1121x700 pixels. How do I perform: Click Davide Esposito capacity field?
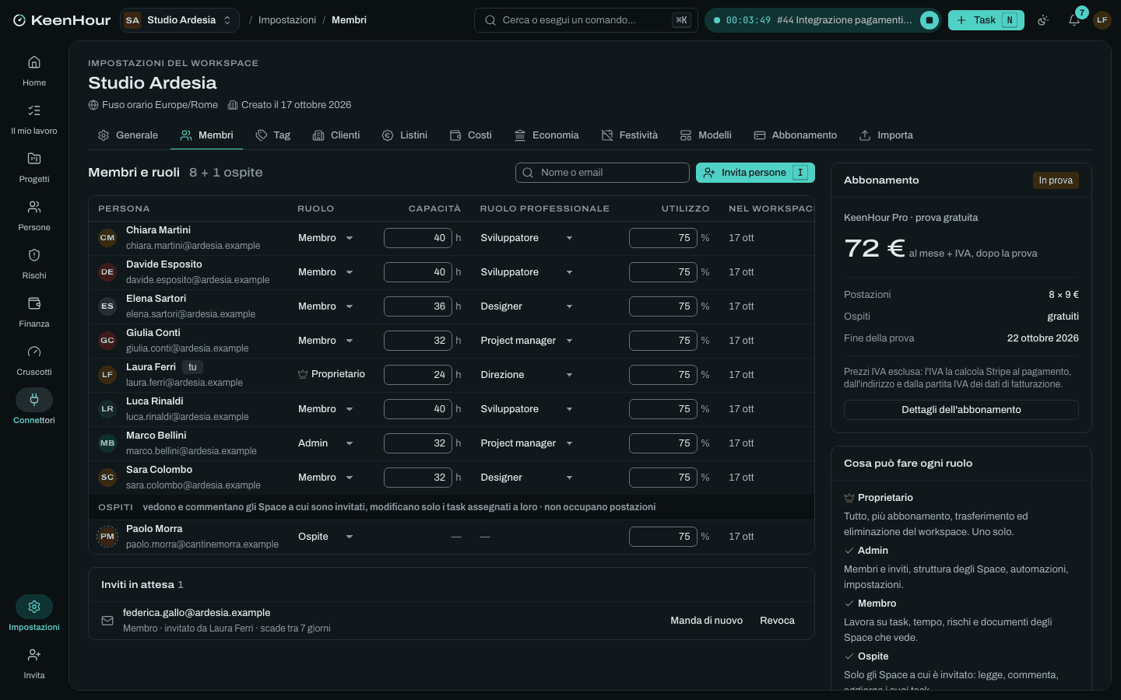click(418, 272)
